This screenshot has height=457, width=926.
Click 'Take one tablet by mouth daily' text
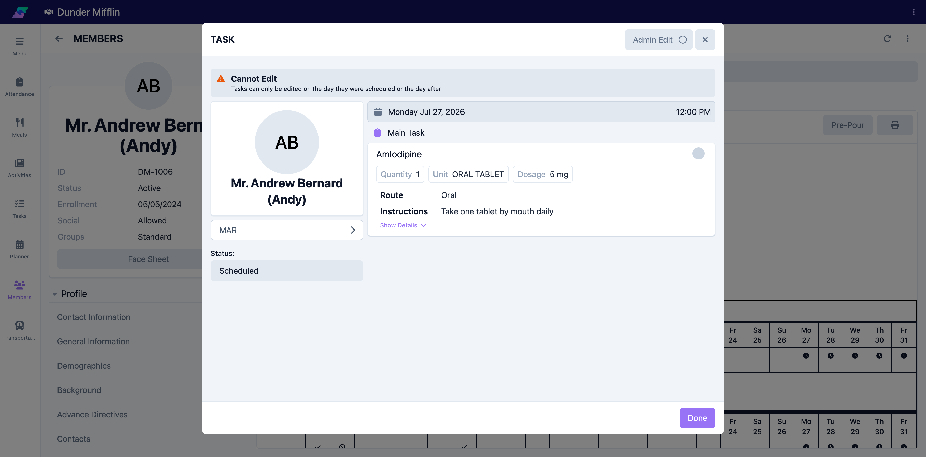497,212
